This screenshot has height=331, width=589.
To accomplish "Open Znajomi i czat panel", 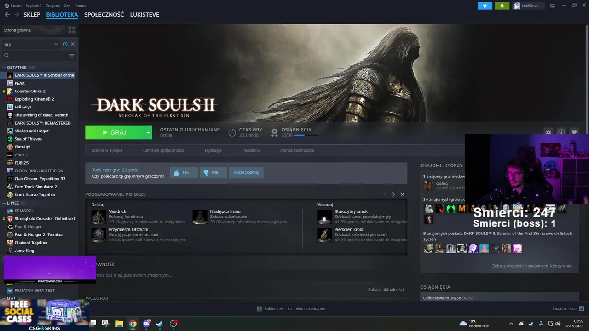I will point(568,309).
